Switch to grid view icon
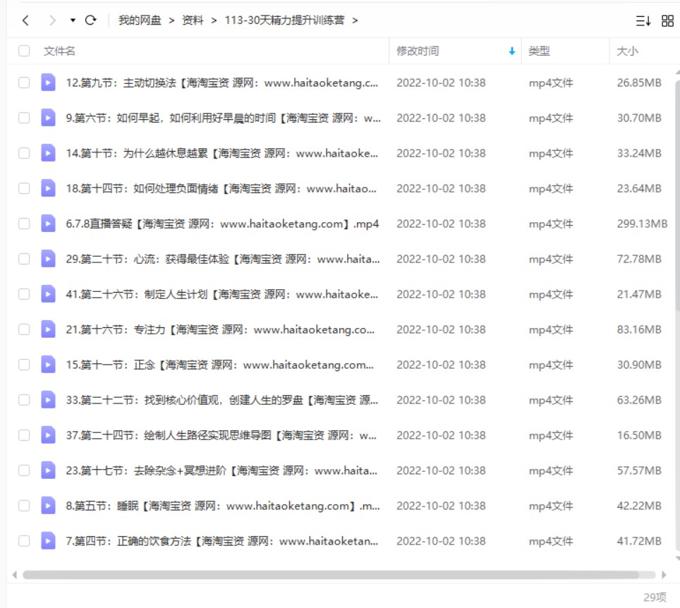680x608 pixels. [x=667, y=21]
